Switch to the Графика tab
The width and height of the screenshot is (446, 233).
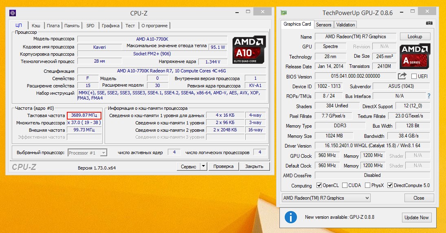click(x=111, y=26)
